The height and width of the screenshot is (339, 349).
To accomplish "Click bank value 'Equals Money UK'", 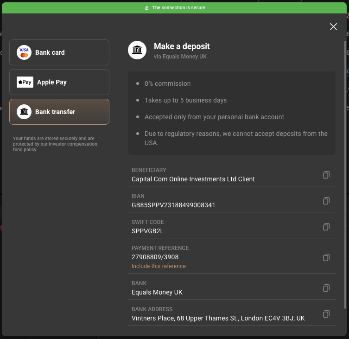I will tap(157, 292).
